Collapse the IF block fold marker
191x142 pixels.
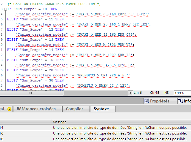point(5,9)
